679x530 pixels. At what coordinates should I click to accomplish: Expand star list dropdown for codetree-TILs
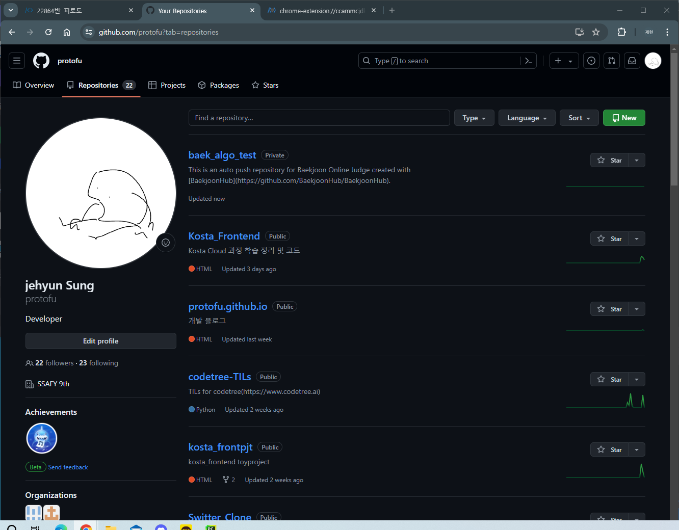pos(637,379)
